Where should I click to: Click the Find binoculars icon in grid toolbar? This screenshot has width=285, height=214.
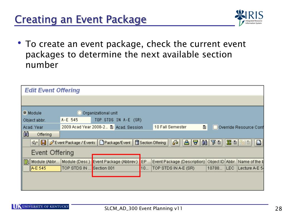205,143
